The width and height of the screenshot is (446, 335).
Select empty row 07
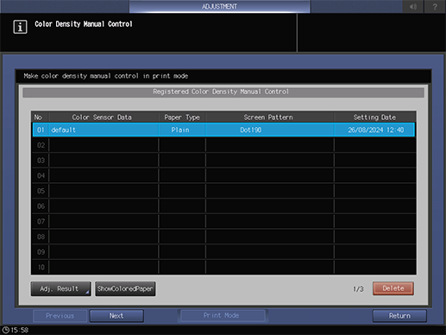[223, 221]
